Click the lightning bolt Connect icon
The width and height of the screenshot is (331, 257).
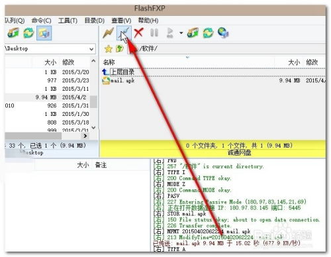(x=108, y=33)
